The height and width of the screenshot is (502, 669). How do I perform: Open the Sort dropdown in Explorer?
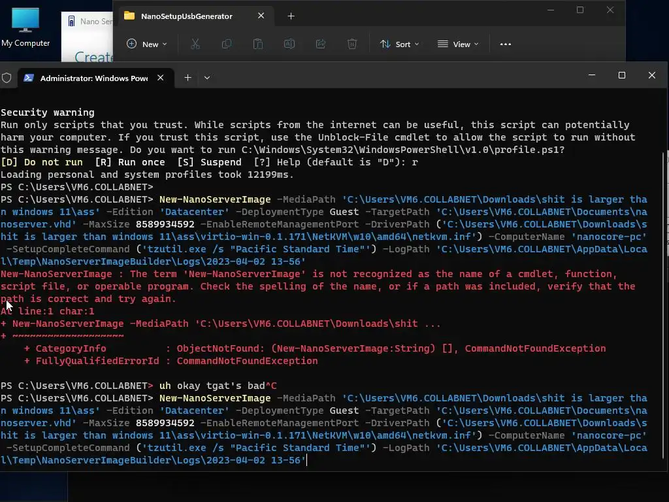pyautogui.click(x=400, y=44)
